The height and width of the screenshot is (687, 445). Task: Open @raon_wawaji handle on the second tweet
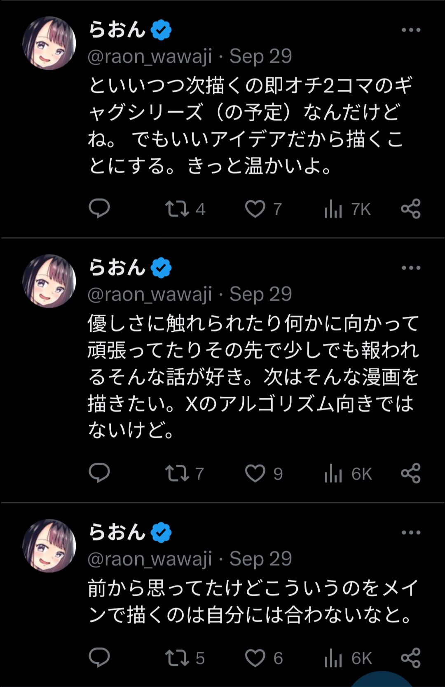click(x=150, y=294)
